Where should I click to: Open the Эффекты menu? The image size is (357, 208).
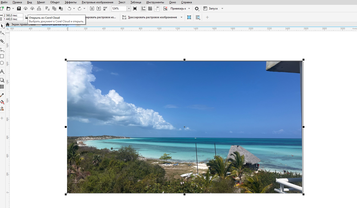click(71, 2)
